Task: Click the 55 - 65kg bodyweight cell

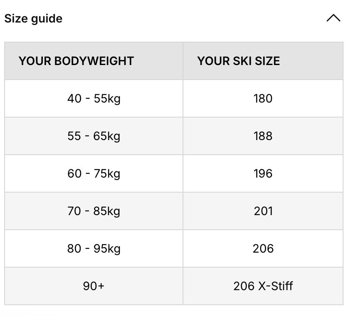Action: (x=94, y=136)
